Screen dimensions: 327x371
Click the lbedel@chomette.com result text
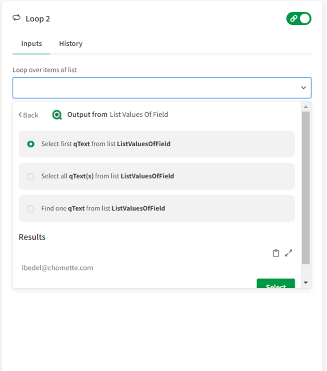click(57, 268)
